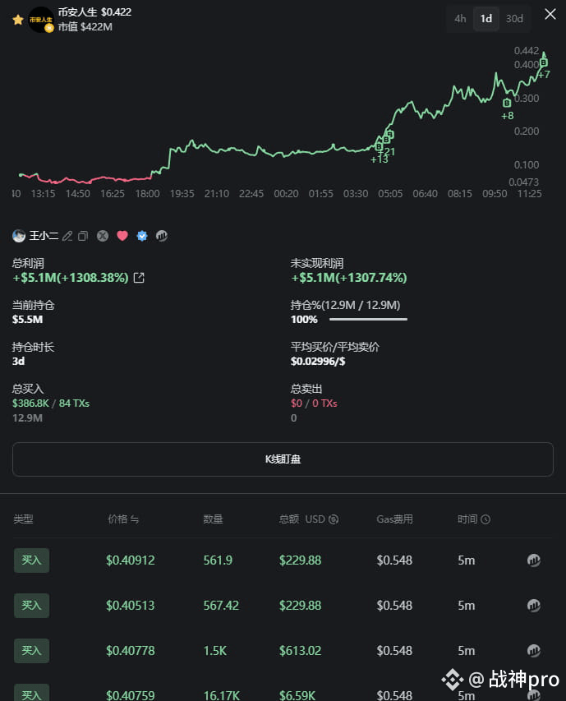Open the X profile icon for 王小二

(103, 236)
